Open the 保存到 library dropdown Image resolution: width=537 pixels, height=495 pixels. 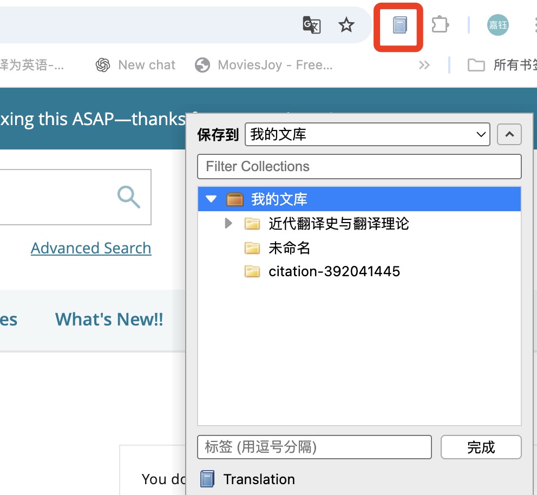[x=367, y=134]
